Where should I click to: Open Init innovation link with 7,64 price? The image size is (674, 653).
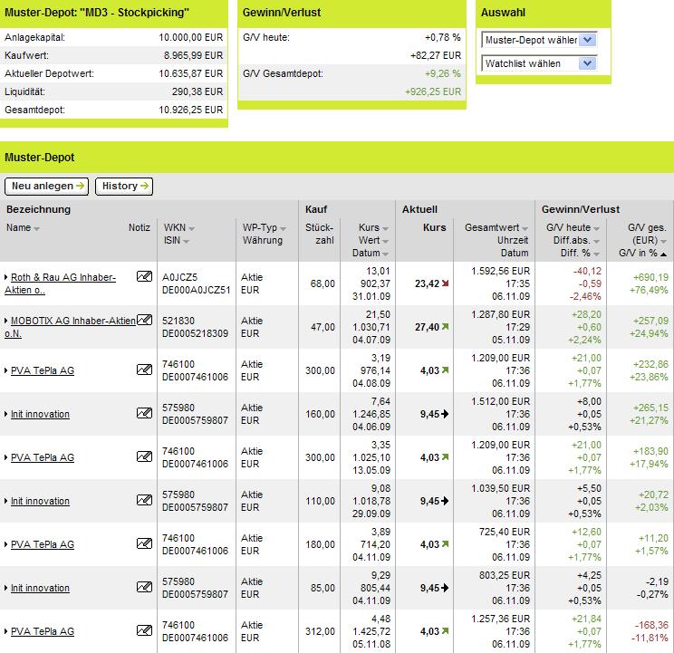coord(40,414)
